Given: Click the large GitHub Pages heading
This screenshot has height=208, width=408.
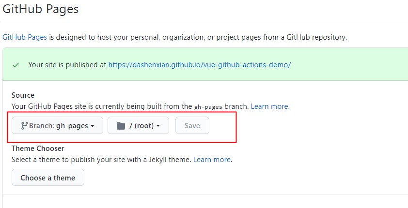Looking at the screenshot, I should pos(41,8).
